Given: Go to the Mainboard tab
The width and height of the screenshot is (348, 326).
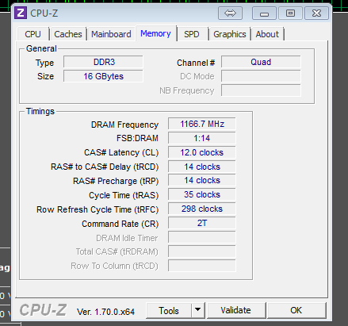Looking at the screenshot, I should (x=111, y=34).
